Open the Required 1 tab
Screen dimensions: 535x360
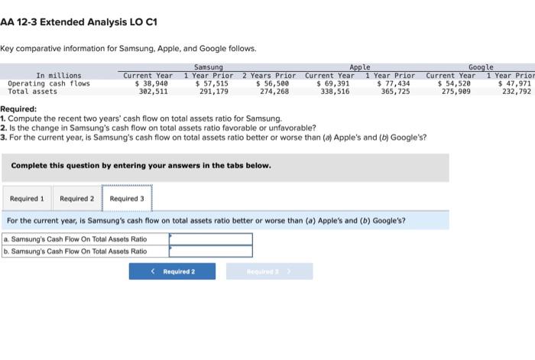coord(27,199)
